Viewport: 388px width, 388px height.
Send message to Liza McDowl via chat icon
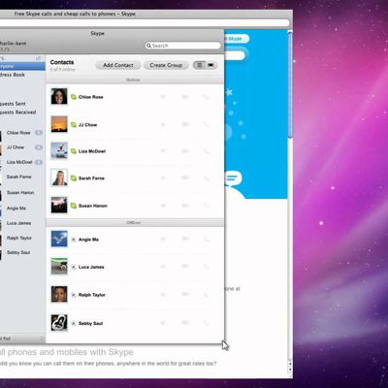[163, 151]
